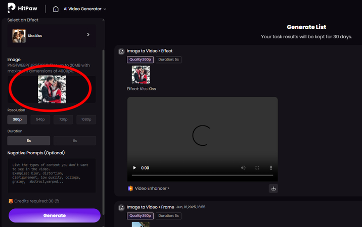The width and height of the screenshot is (362, 227).
Task: Go to the home icon
Action: (x=56, y=9)
